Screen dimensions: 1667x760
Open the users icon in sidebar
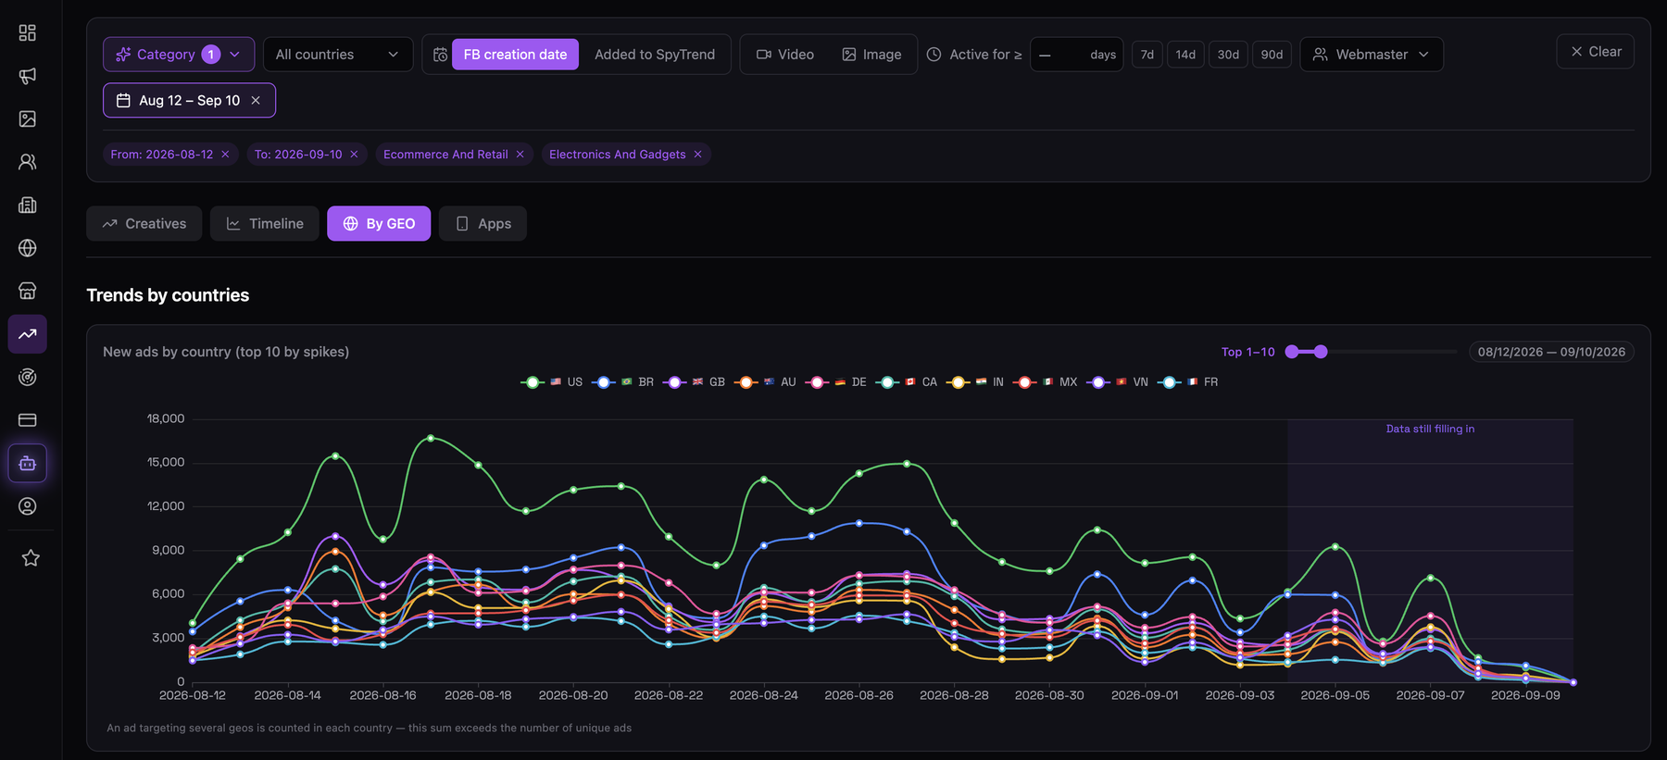[28, 162]
